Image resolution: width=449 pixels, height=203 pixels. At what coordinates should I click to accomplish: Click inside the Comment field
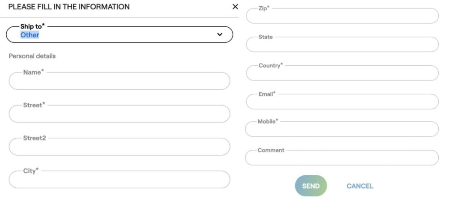[342, 158]
